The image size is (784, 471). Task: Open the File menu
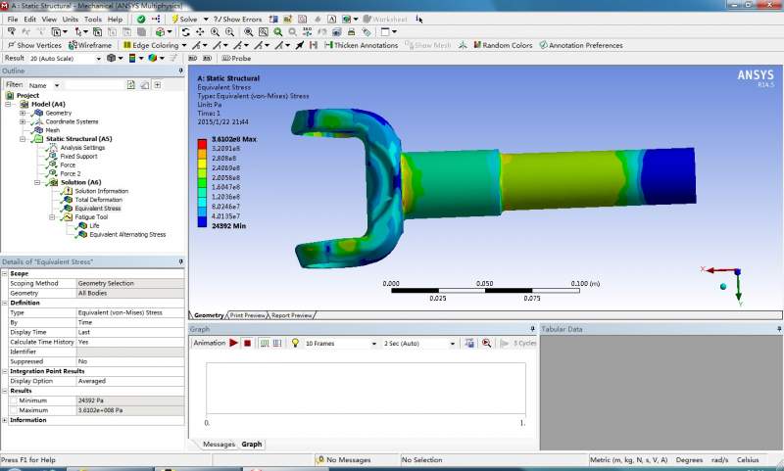coord(13,19)
